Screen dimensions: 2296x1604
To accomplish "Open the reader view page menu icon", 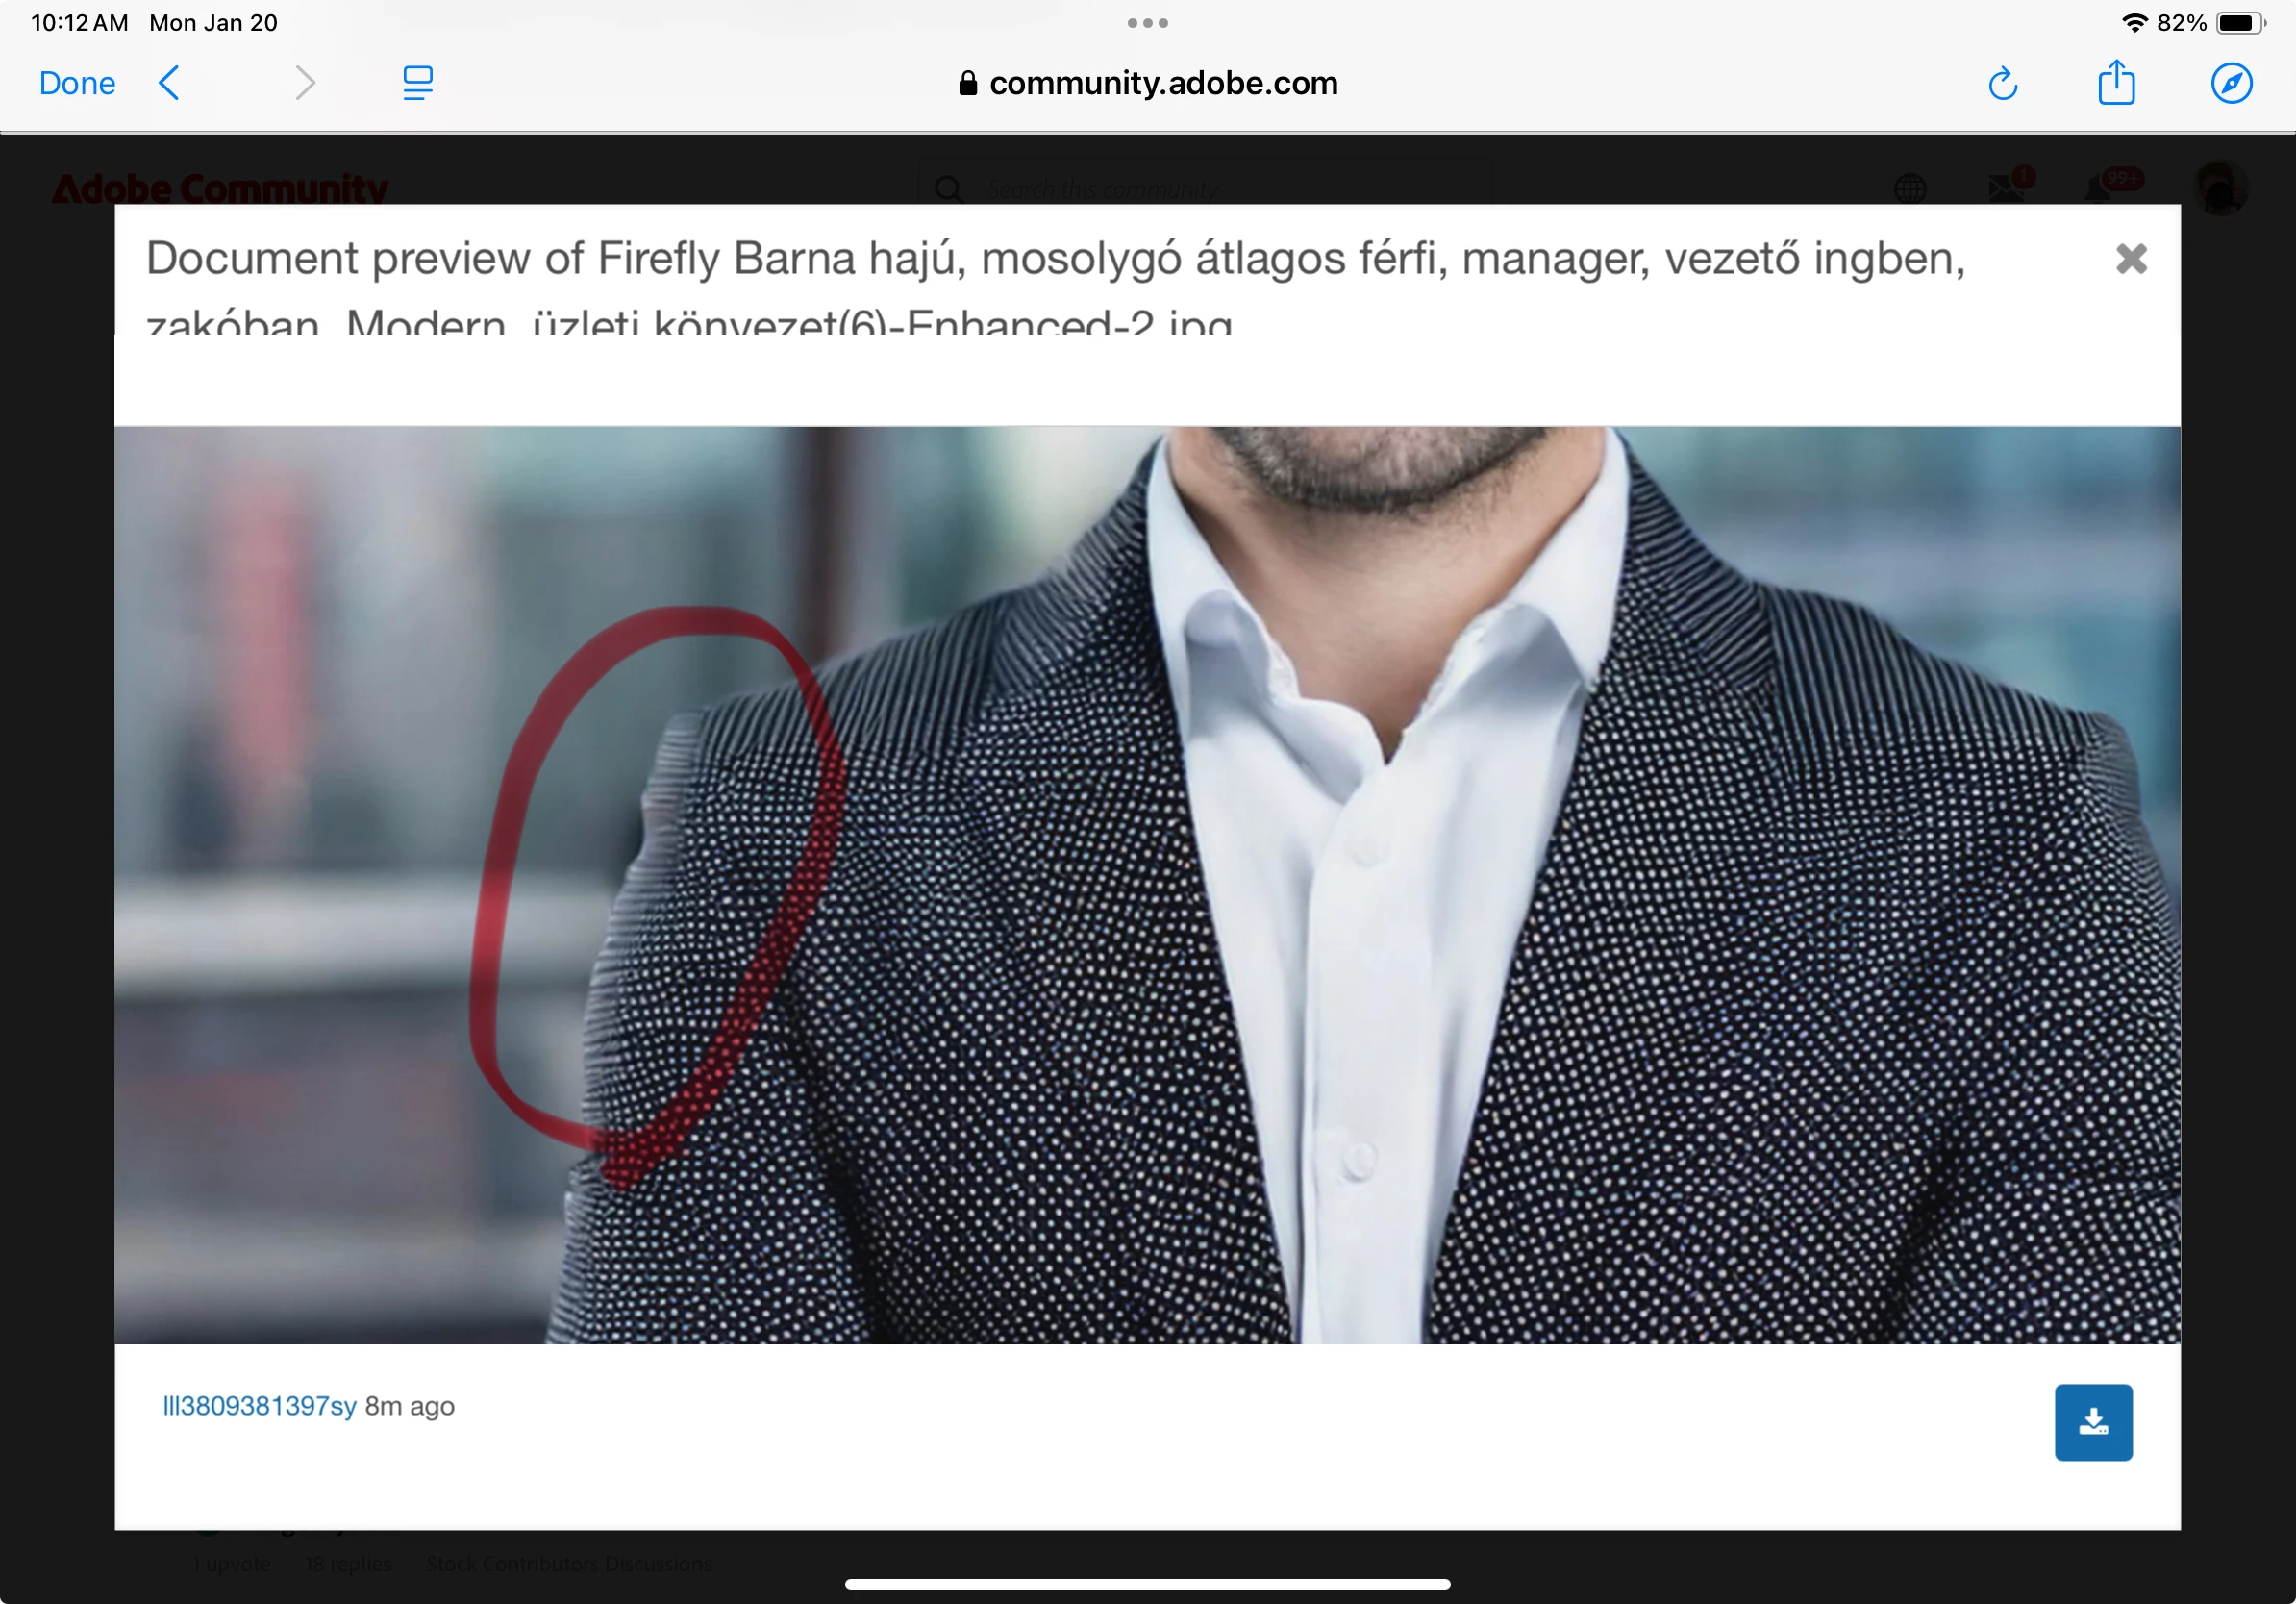I will (417, 83).
